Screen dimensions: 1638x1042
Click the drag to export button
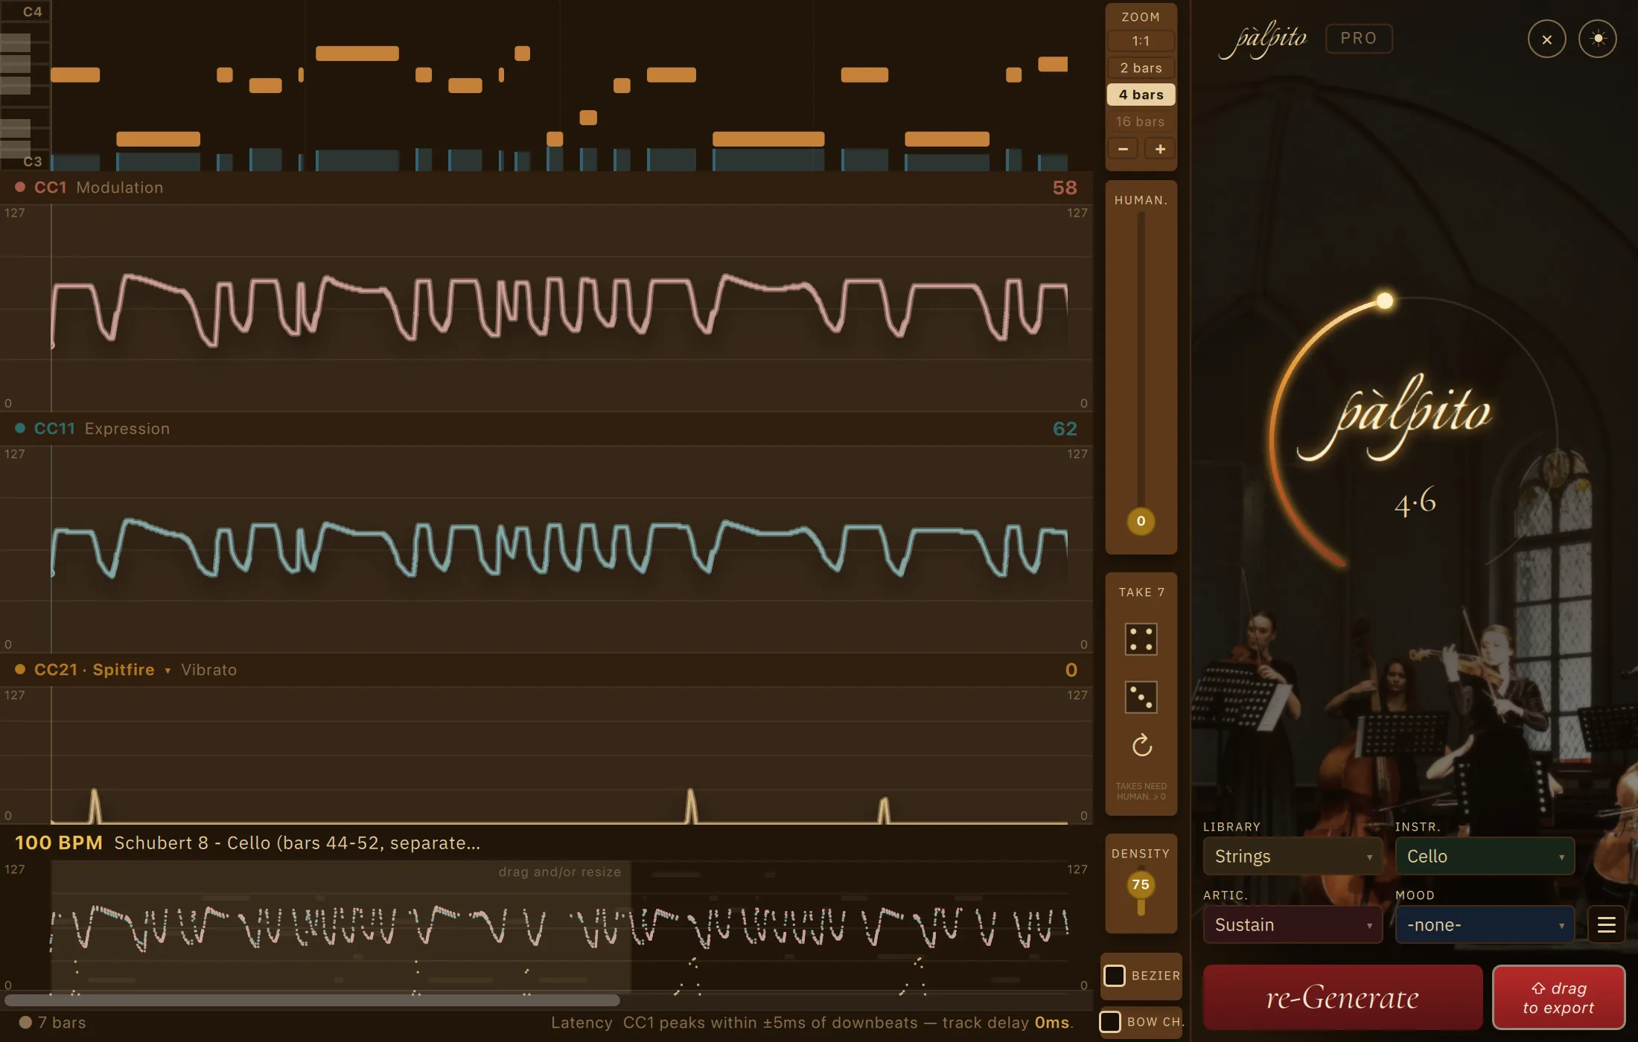1558,998
